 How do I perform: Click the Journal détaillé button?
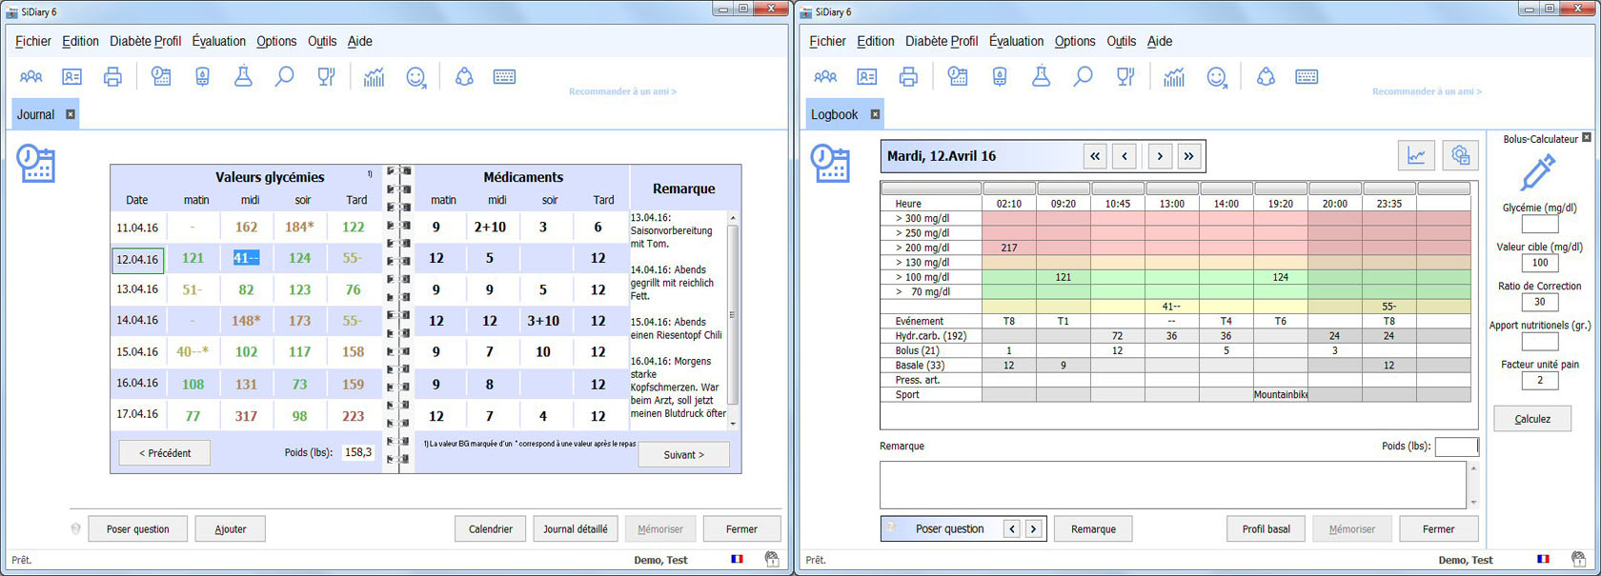coord(575,529)
